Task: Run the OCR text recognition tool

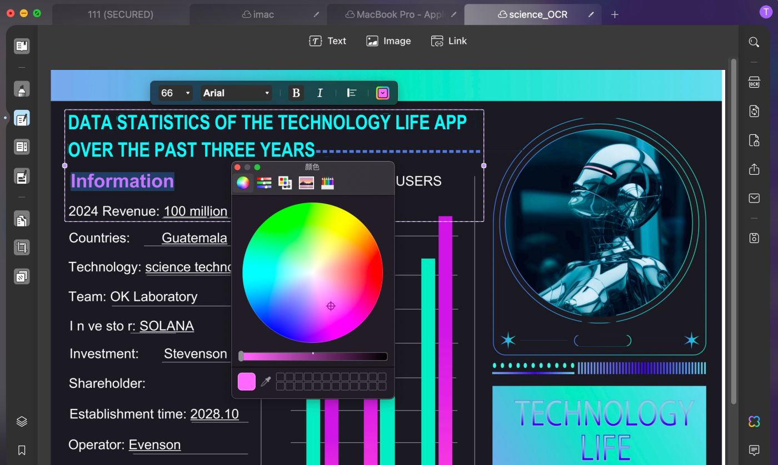Action: (754, 83)
